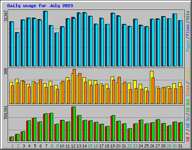The width and height of the screenshot is (192, 150).
Task: Click day label 19 on the x-axis
Action: click(112, 146)
